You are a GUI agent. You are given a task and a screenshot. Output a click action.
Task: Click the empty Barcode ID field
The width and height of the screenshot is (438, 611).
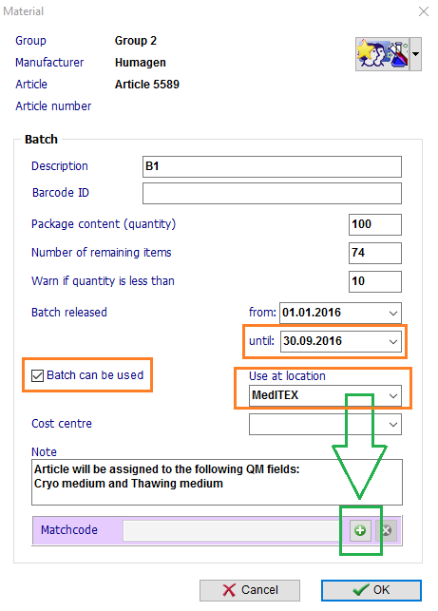click(x=272, y=193)
